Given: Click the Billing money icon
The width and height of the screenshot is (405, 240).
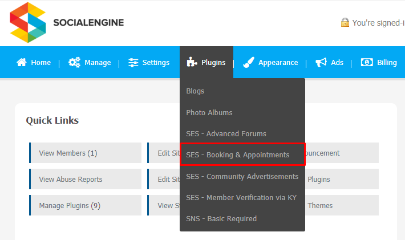Looking at the screenshot, I should tap(367, 62).
